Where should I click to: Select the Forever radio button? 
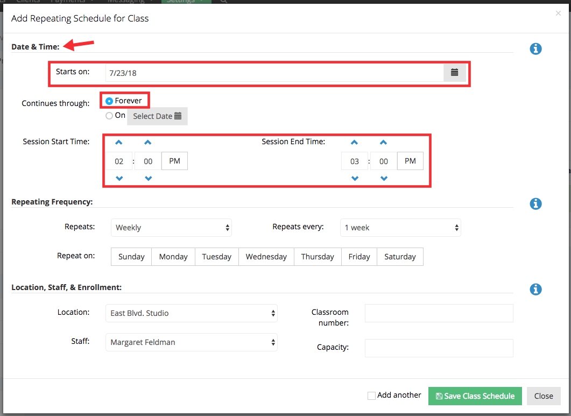(x=110, y=100)
